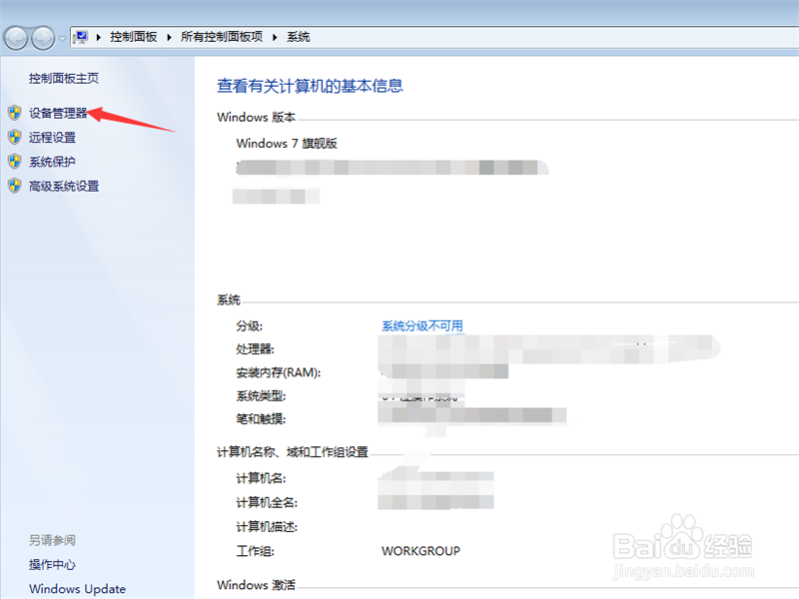The image size is (799, 599).
Task: Click the 笔和触摸: label
Action: pos(261,419)
